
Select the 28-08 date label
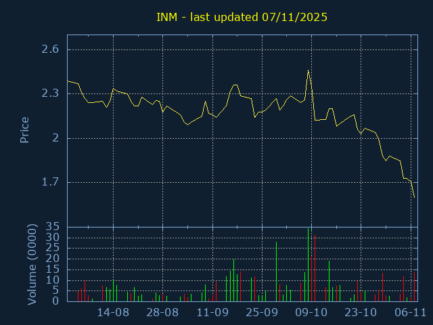(x=162, y=313)
